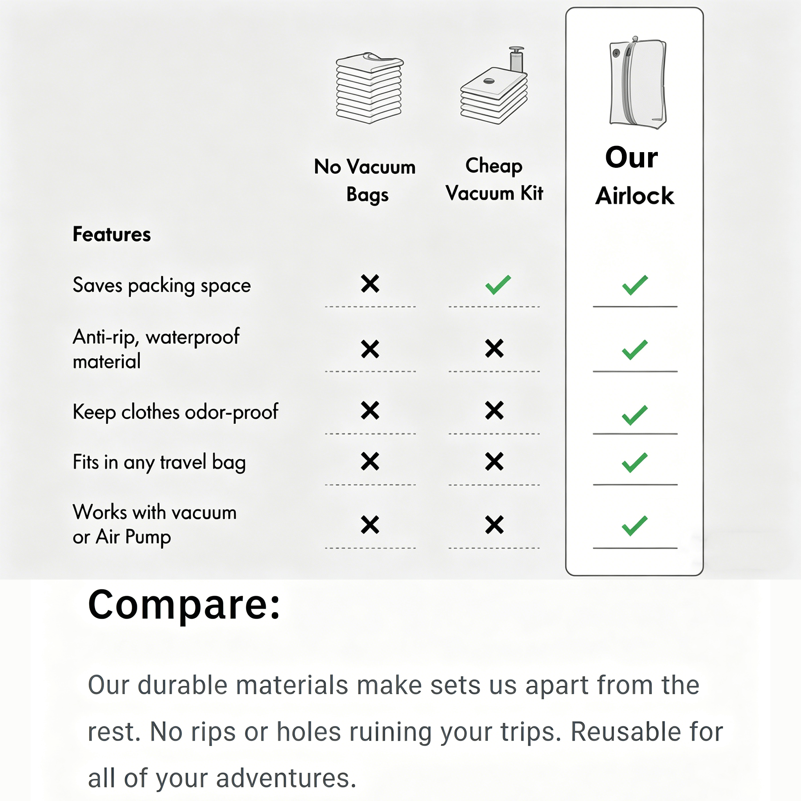Click the Airlock bag product illustration

[637, 83]
